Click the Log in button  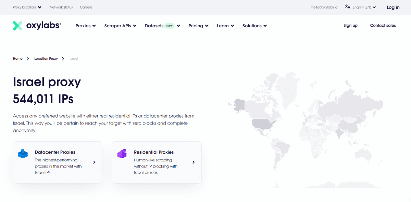pos(393,7)
